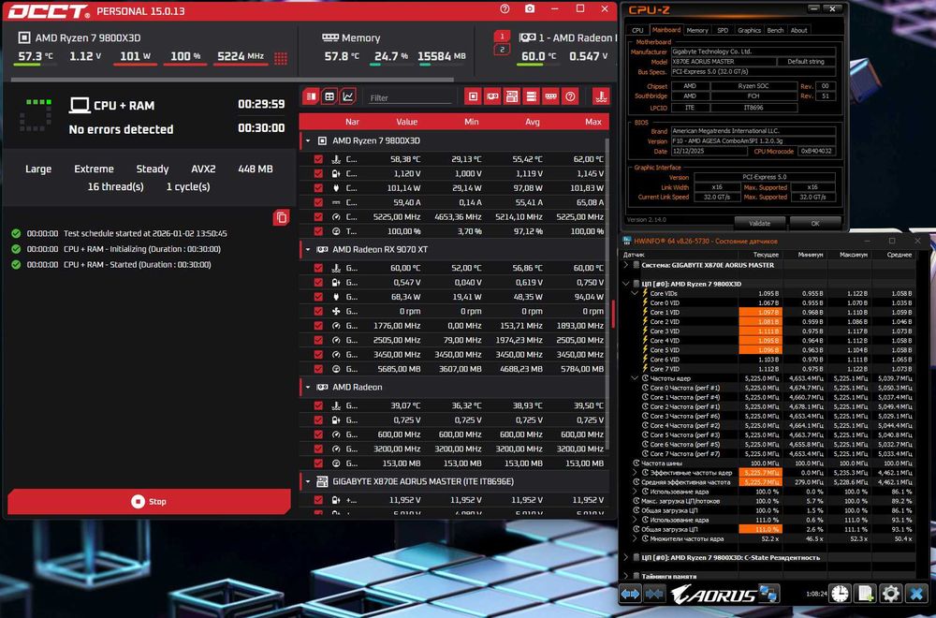
Task: Close HWiNFO sensors with blue X icon
Action: point(916,594)
